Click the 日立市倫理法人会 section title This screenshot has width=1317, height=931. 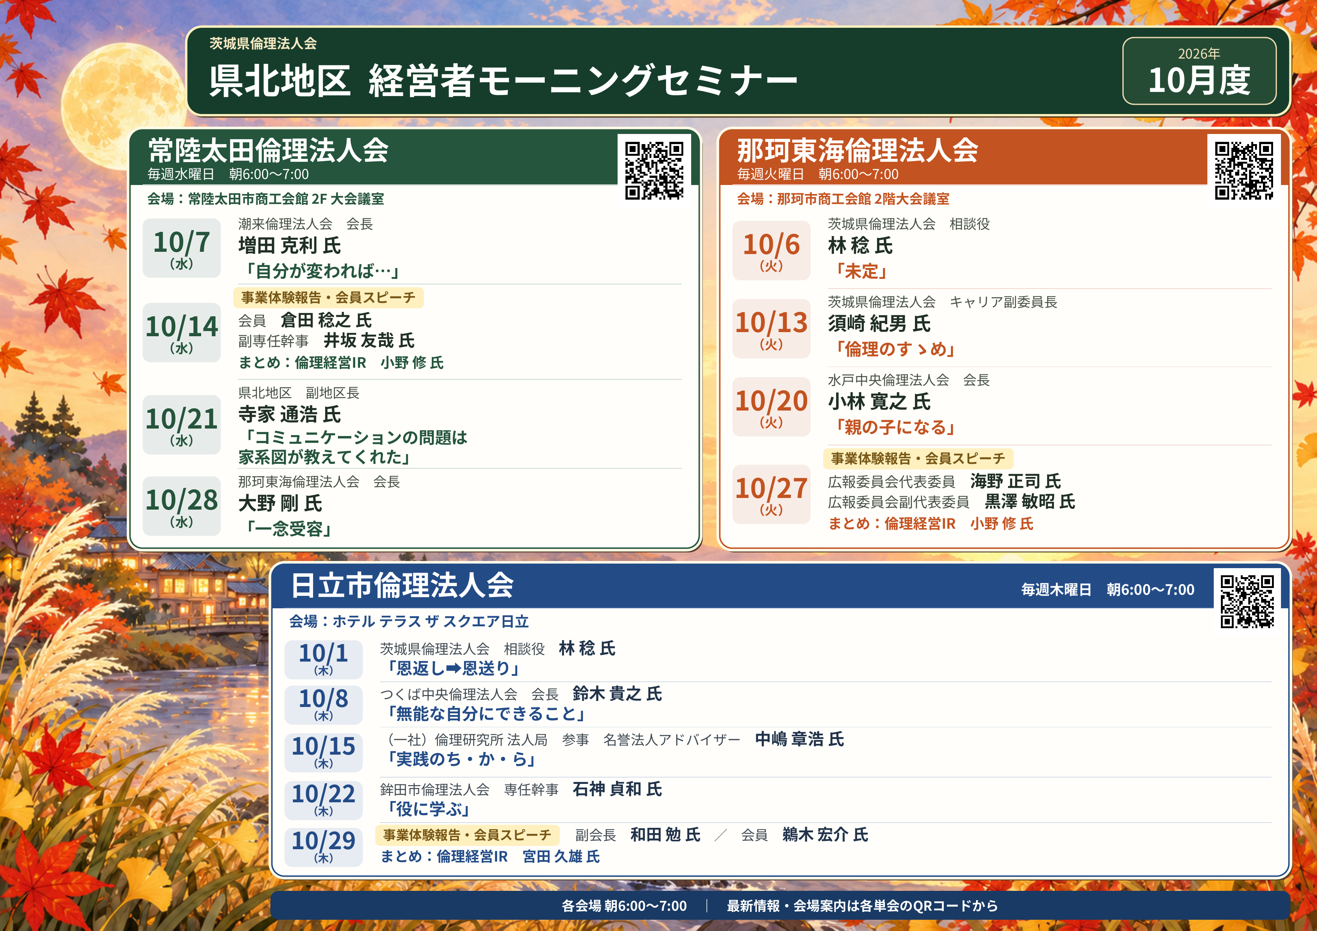402,585
